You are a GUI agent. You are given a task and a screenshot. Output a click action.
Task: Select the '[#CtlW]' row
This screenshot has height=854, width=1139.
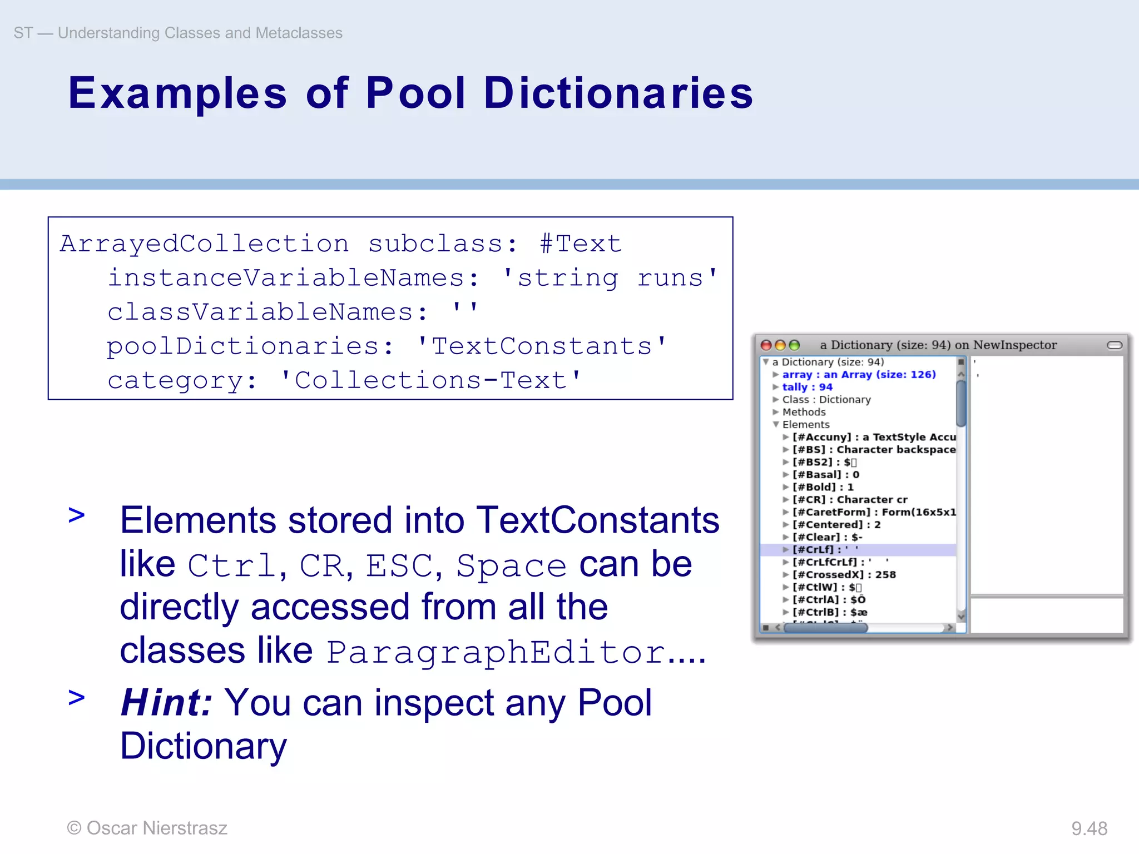click(x=858, y=587)
